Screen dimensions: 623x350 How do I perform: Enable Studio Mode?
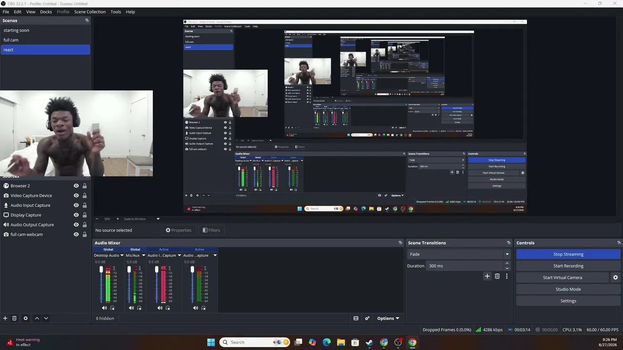[x=568, y=289]
